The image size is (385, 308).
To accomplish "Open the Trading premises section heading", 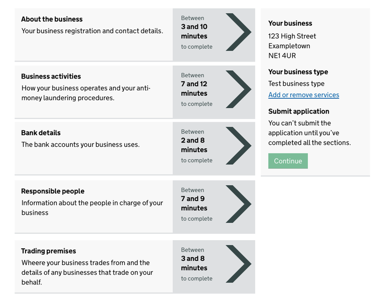I will click(x=49, y=251).
